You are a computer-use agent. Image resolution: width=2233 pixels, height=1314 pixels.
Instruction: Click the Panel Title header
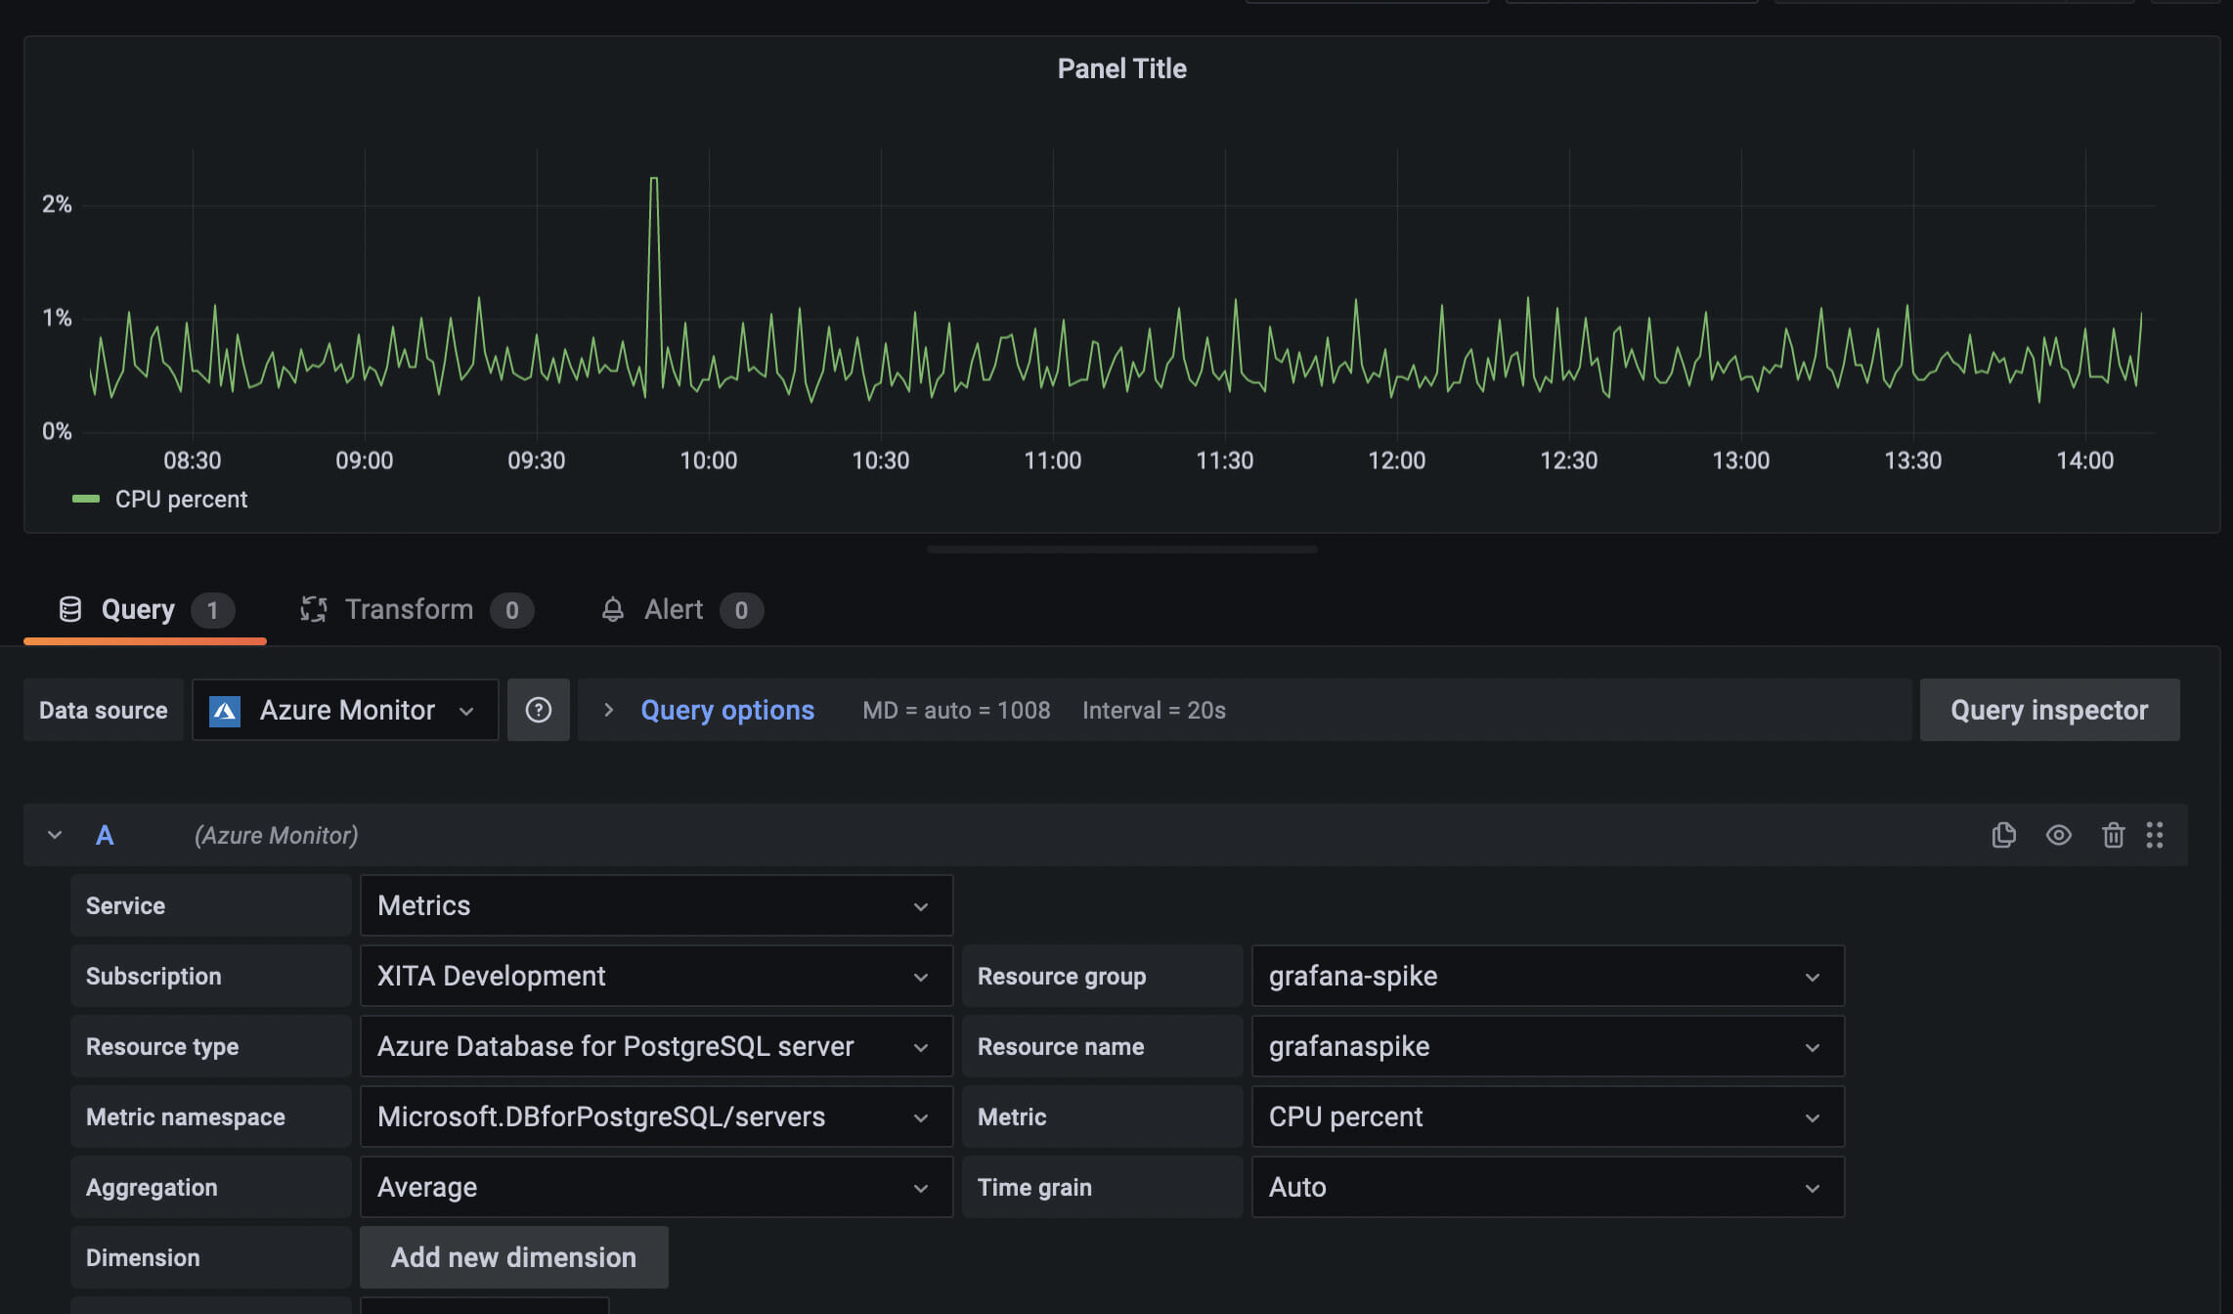click(x=1121, y=68)
